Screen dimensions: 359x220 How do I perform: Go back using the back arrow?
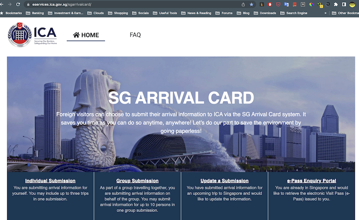tap(2, 4)
